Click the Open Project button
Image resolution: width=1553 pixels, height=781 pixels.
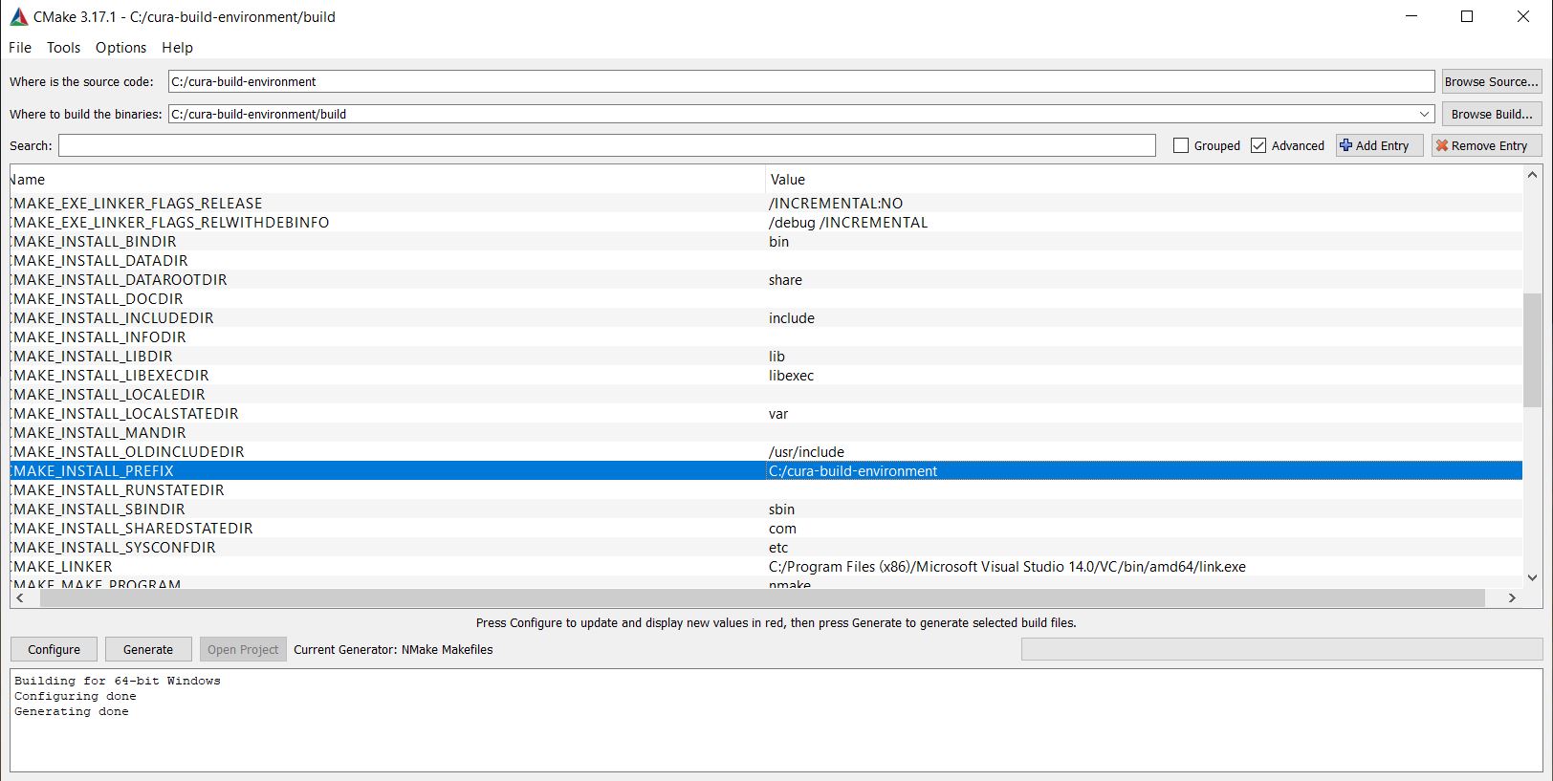(243, 649)
